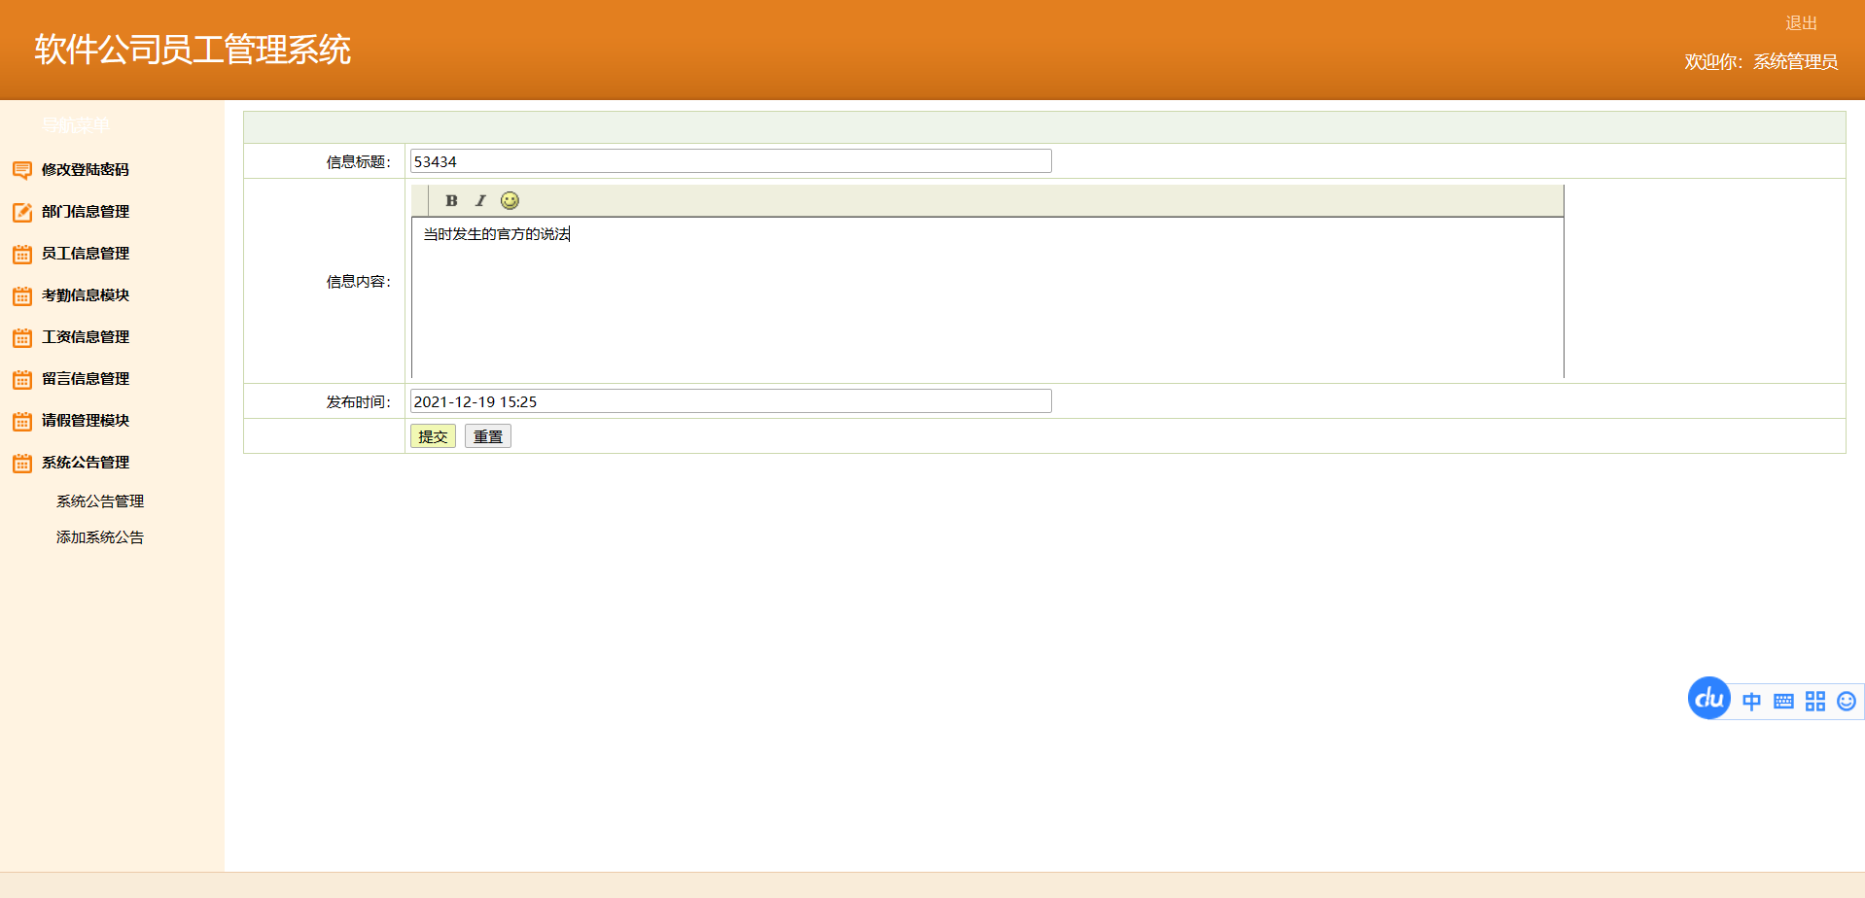
Task: Switch input language with 中 icon
Action: click(x=1751, y=702)
